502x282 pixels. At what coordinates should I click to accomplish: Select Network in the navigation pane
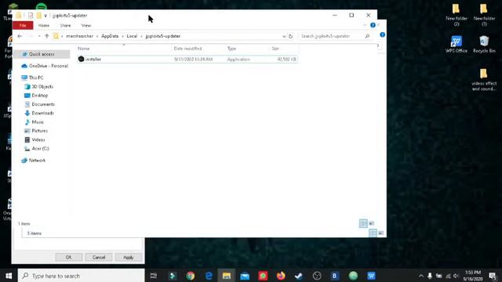[x=34, y=161]
